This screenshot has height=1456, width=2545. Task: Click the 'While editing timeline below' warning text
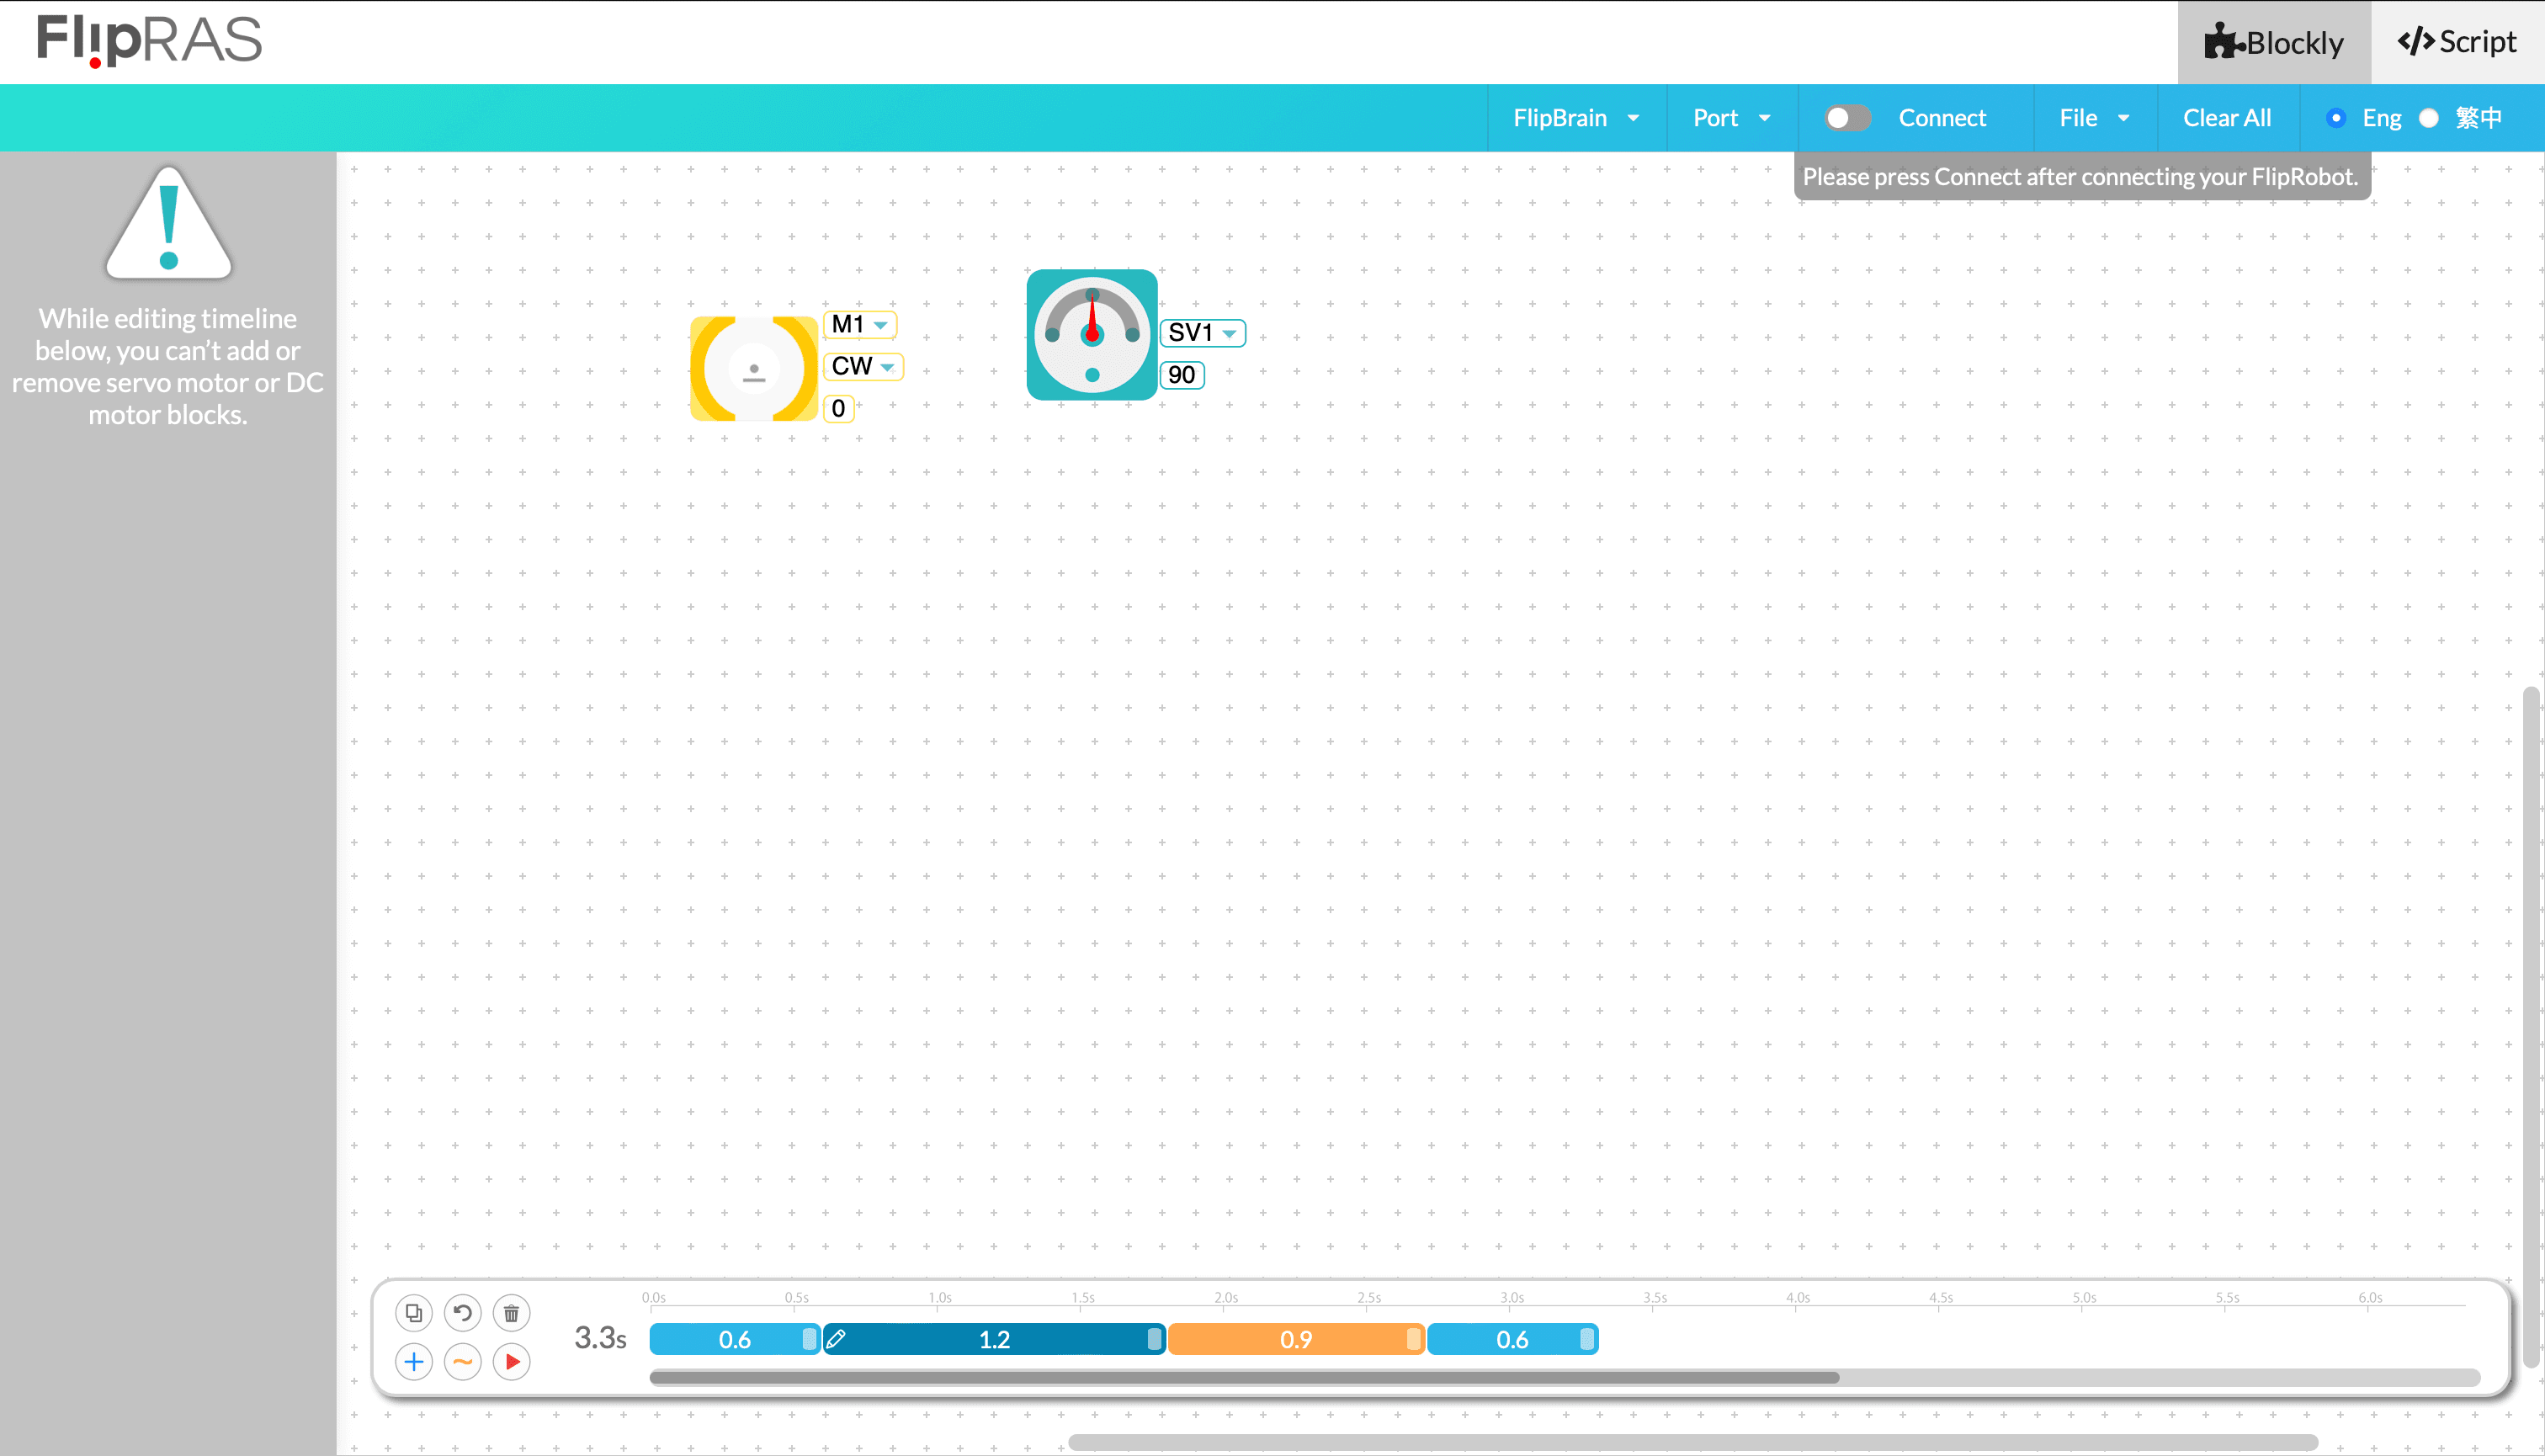tap(168, 366)
